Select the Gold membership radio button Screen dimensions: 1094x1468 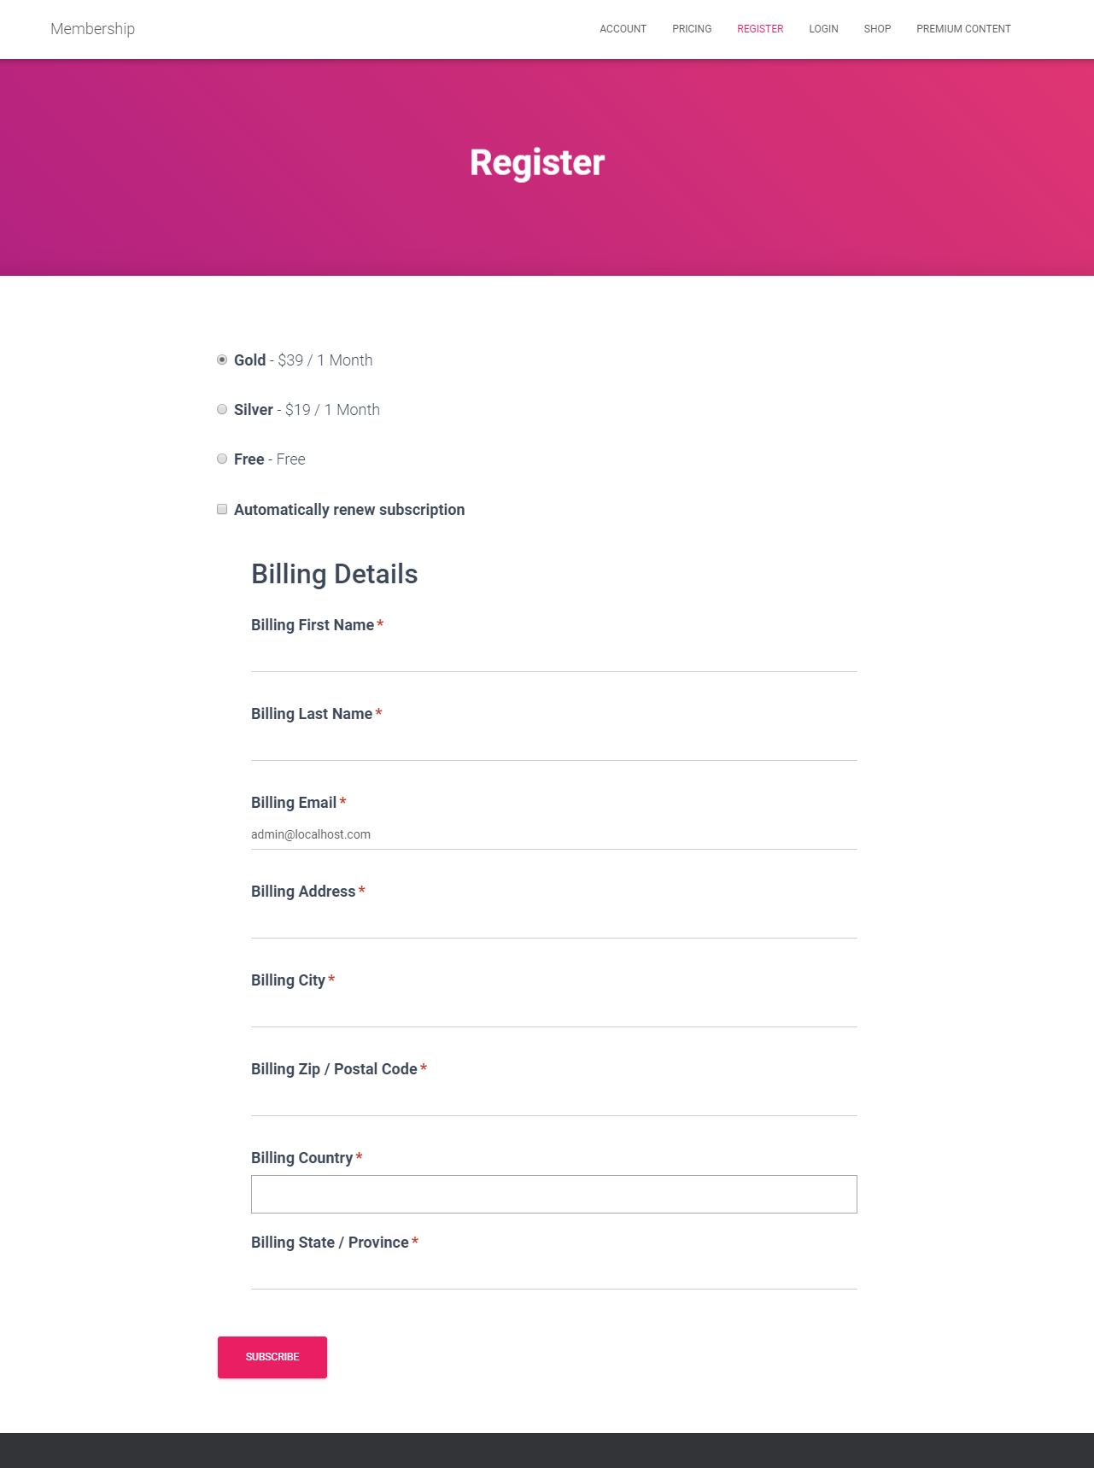point(222,360)
